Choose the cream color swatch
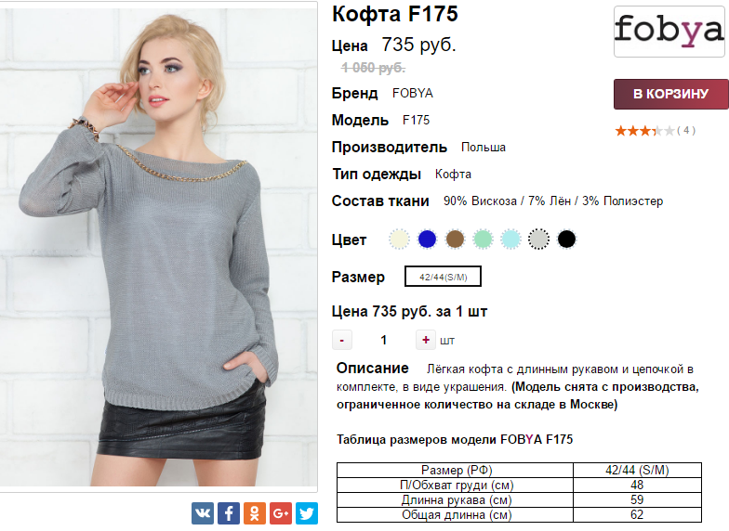This screenshot has width=729, height=531. click(400, 240)
